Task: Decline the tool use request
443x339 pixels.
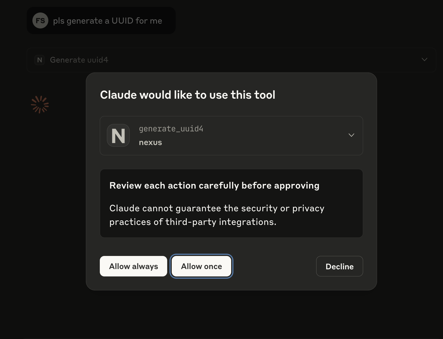Action: (339, 266)
